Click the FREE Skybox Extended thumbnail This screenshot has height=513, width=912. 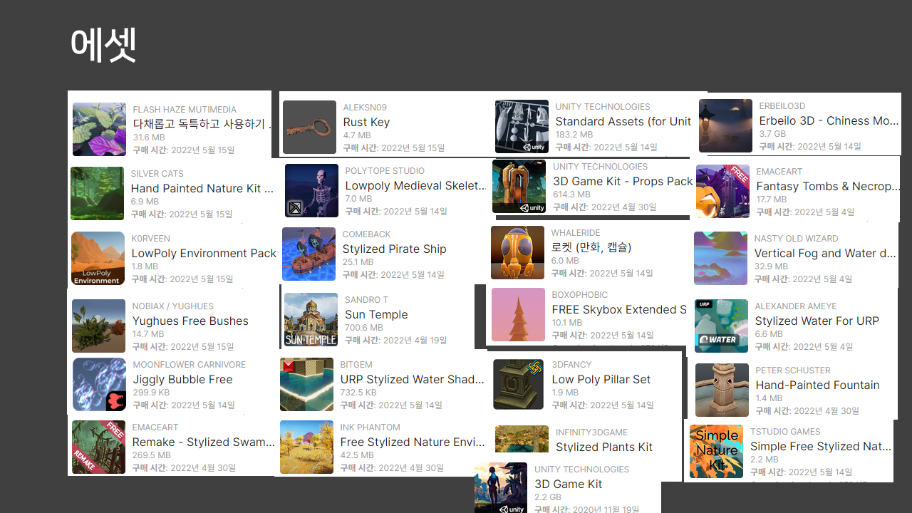518,315
